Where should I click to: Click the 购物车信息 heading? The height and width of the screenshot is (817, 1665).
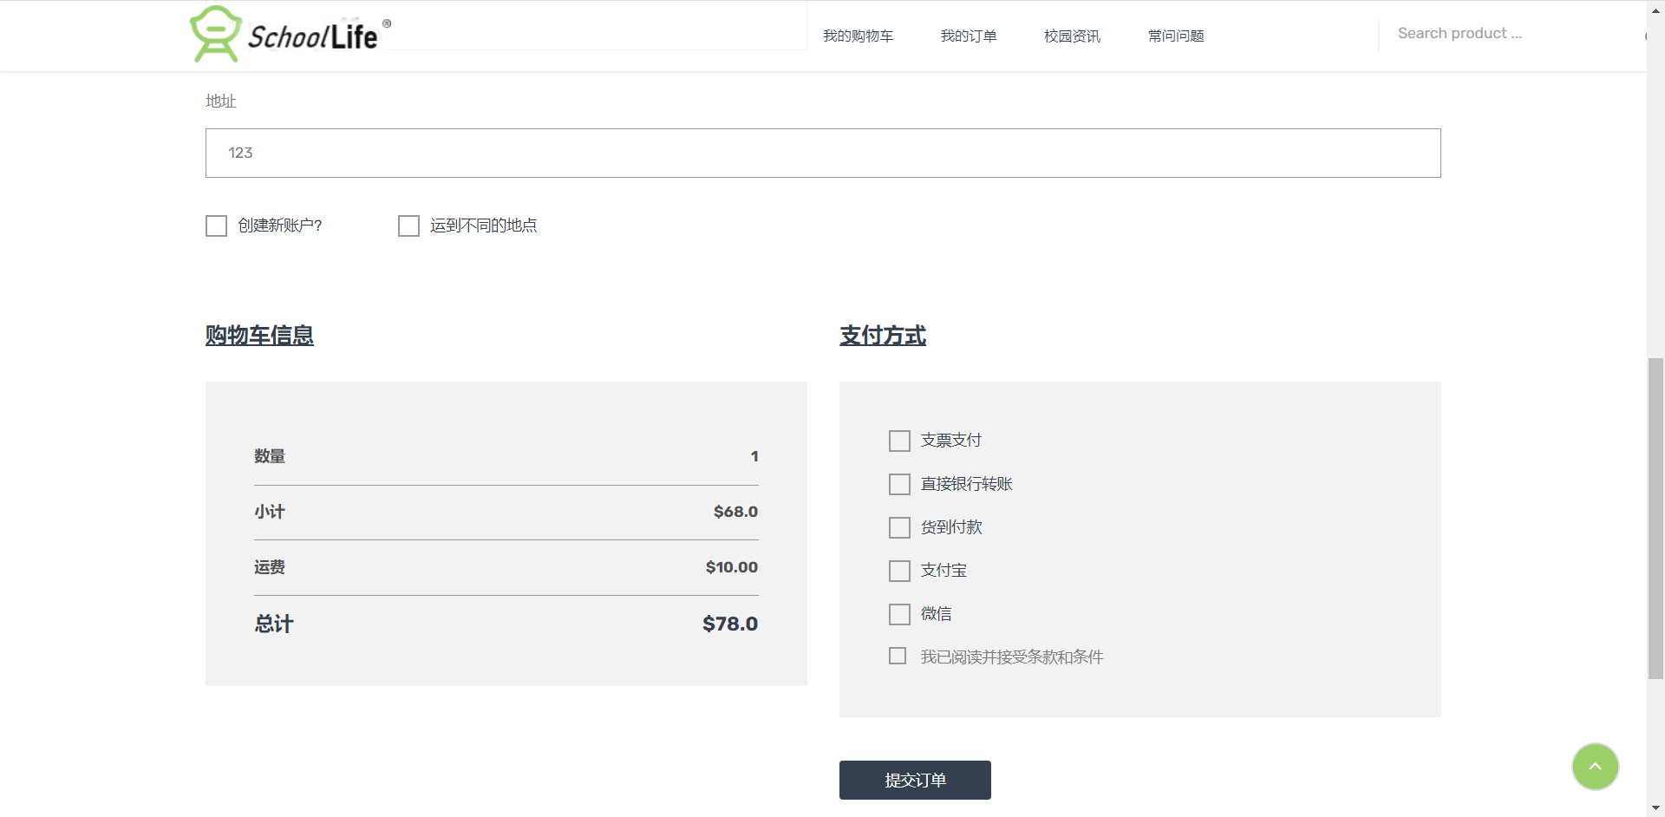(259, 336)
